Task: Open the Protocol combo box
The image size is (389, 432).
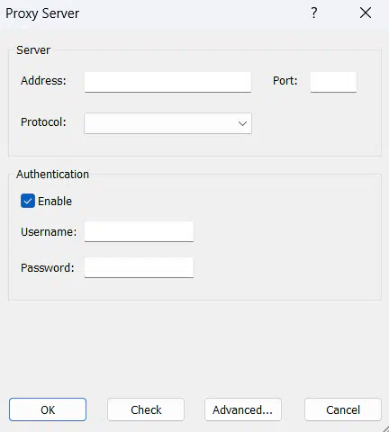Action: pos(167,123)
